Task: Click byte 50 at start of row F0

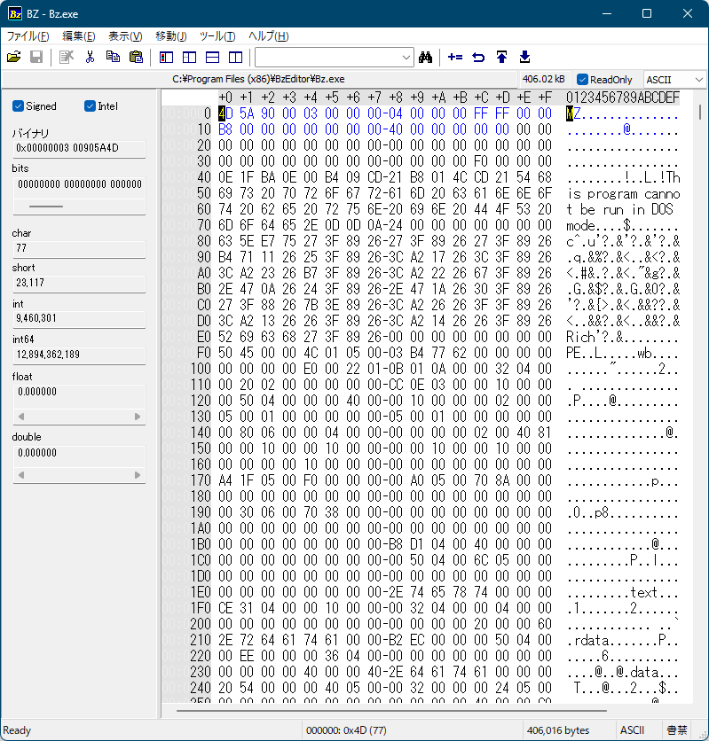Action: click(225, 353)
